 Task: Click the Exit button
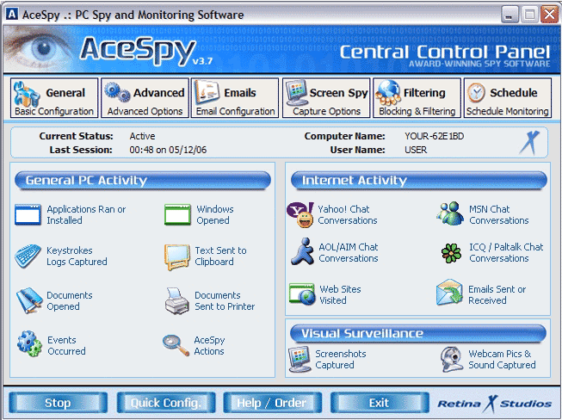pyautogui.click(x=379, y=403)
